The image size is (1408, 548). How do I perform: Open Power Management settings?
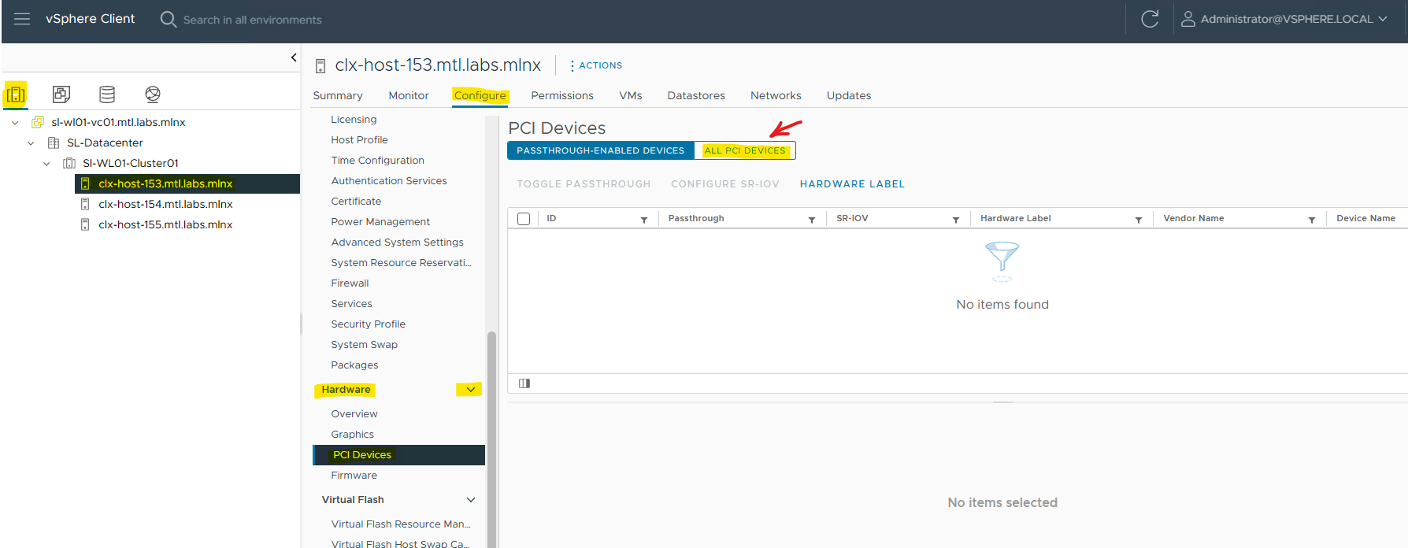[380, 222]
